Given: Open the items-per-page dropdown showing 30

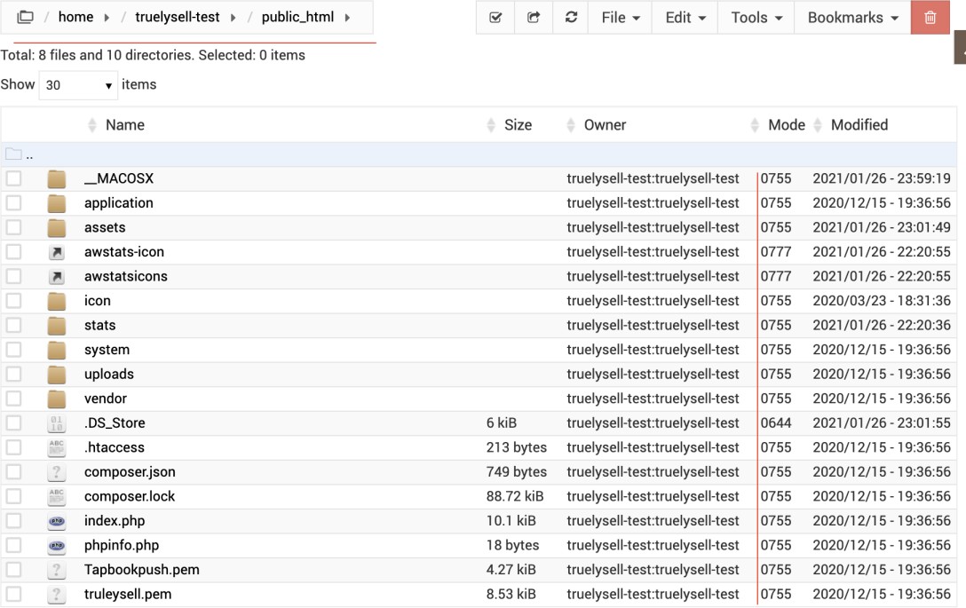Looking at the screenshot, I should coord(78,85).
